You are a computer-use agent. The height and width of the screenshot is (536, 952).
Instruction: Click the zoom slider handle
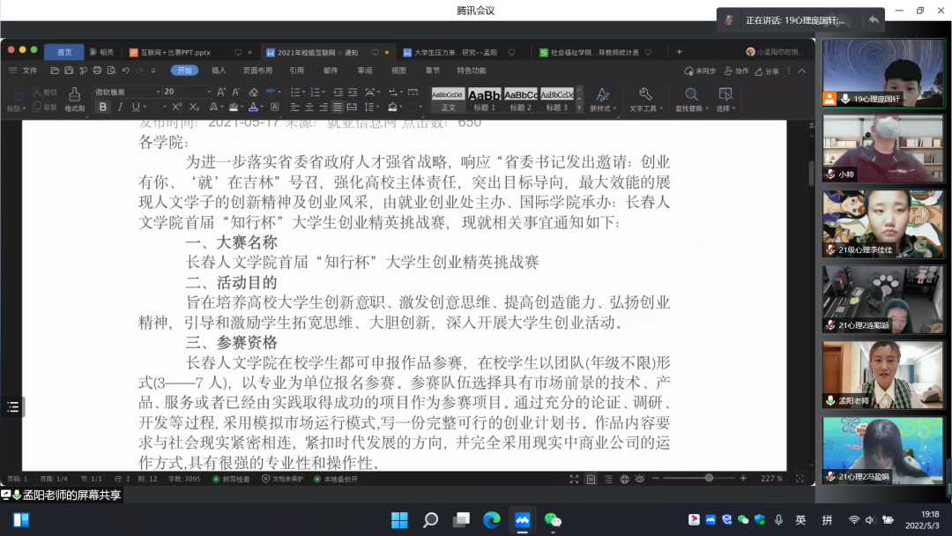point(709,479)
